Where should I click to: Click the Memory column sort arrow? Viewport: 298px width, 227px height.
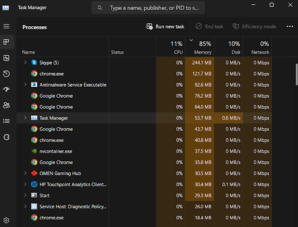point(191,40)
